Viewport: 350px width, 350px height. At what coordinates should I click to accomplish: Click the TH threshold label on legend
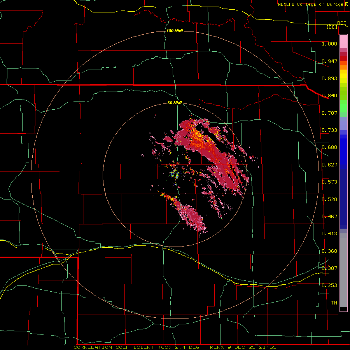(334, 303)
